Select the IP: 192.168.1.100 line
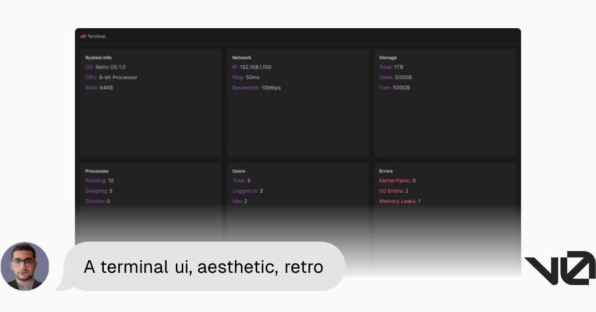Image resolution: width=596 pixels, height=312 pixels. [x=252, y=67]
